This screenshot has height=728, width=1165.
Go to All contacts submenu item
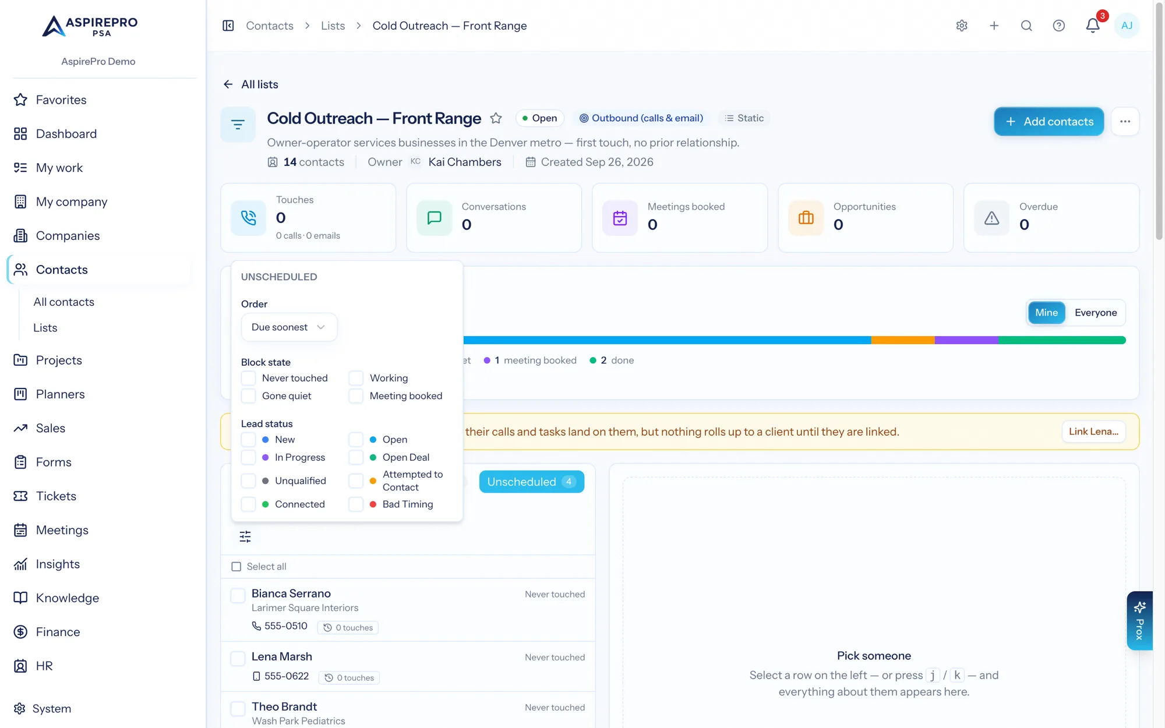(x=64, y=302)
